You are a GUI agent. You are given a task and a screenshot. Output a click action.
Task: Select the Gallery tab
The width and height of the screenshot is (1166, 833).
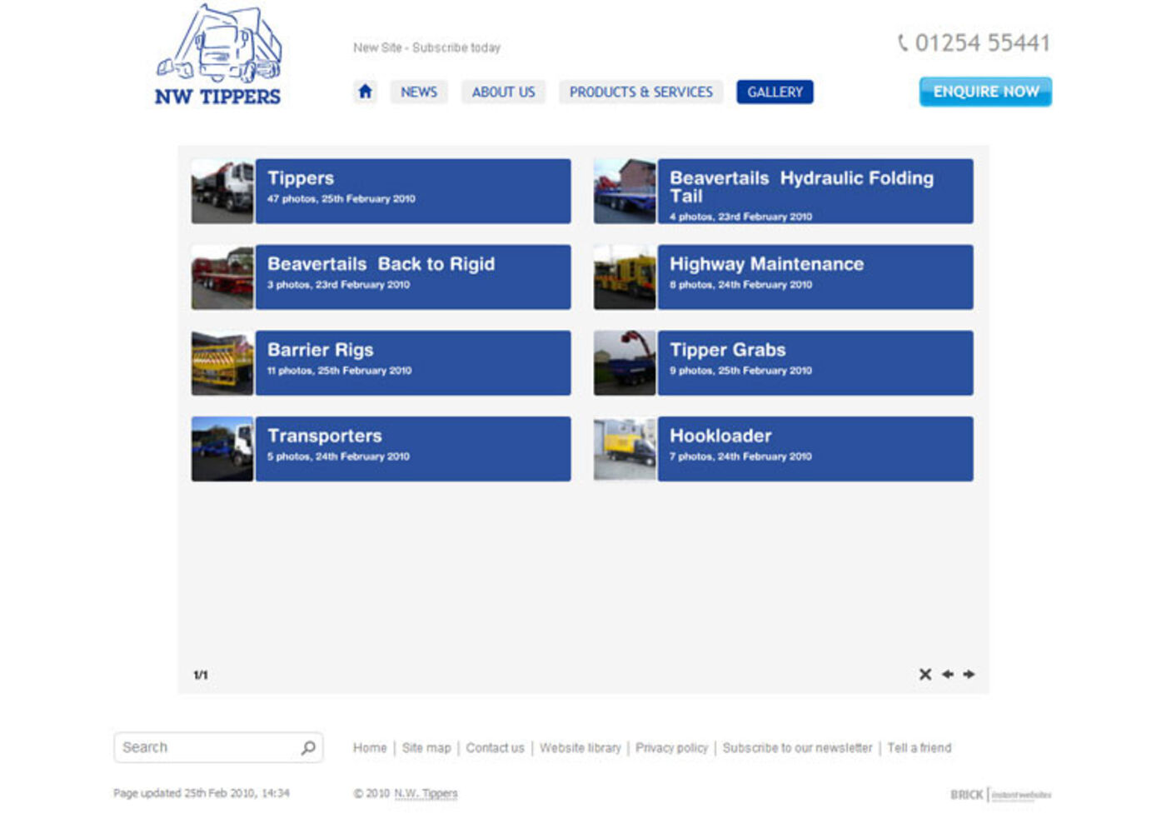click(x=775, y=92)
